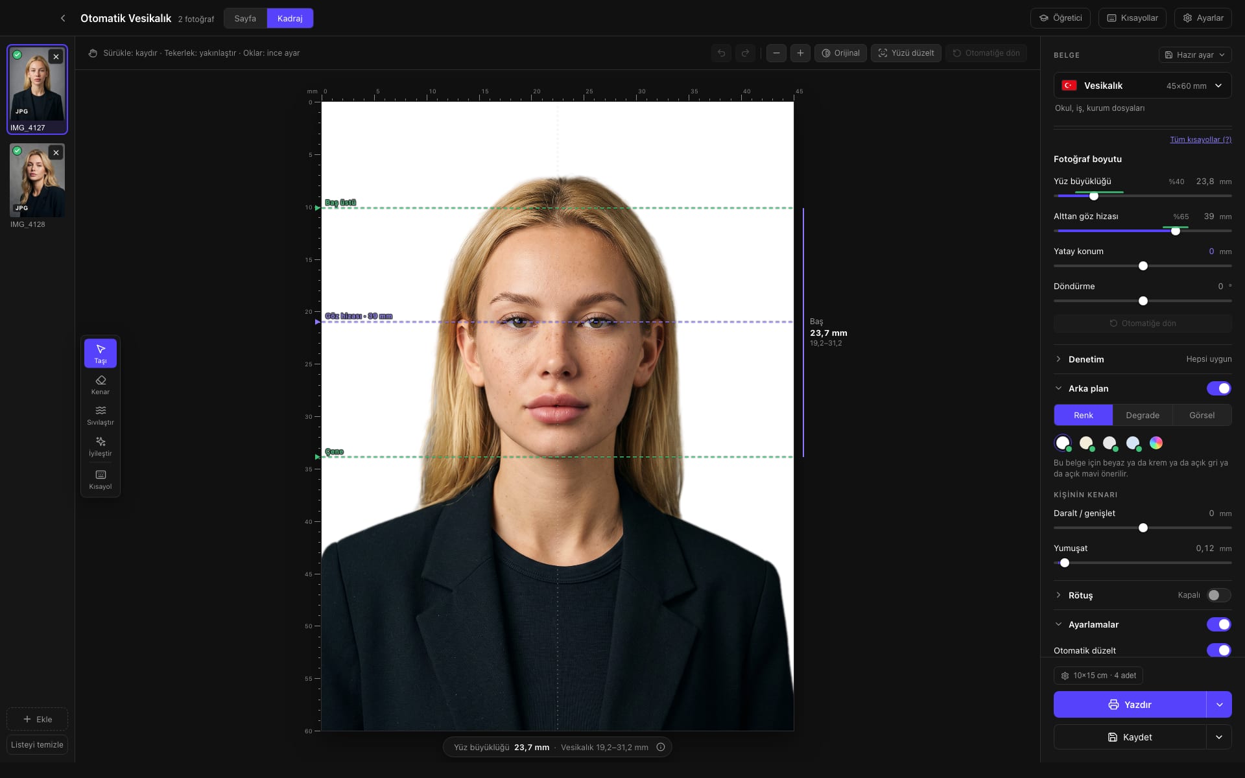Toggle the Ayarlamalar switch
The height and width of the screenshot is (778, 1245).
[x=1218, y=624]
